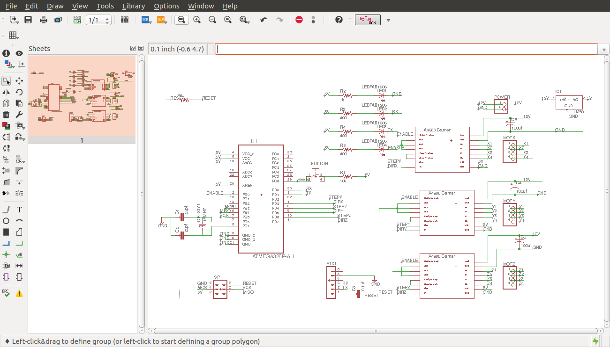Open the SCR script dropdown
The image size is (610, 348).
[146, 20]
